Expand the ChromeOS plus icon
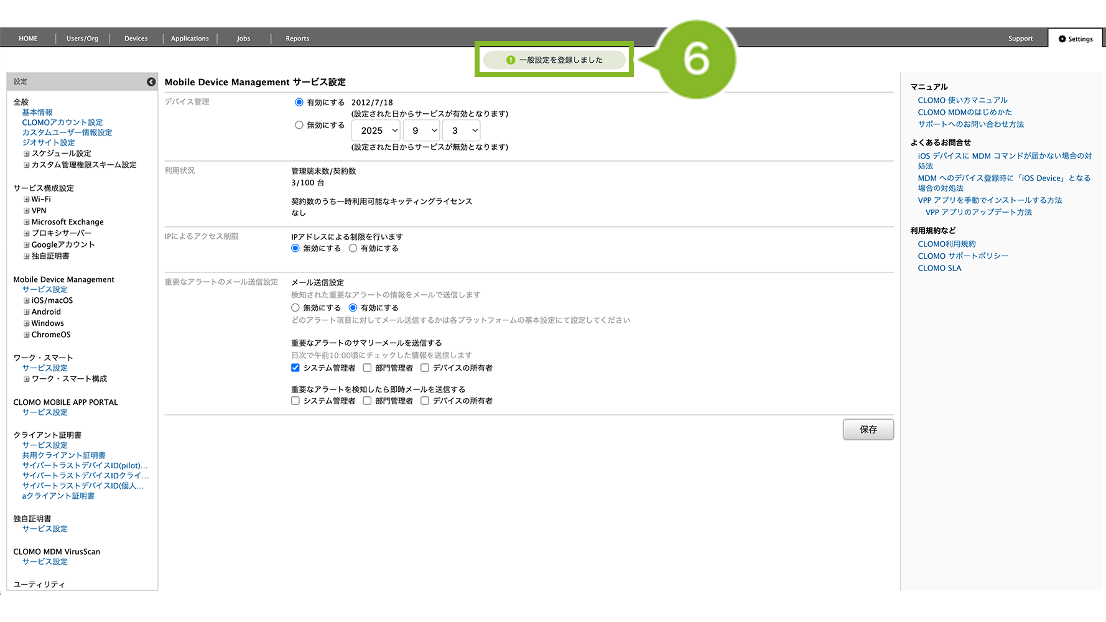1106x622 pixels. click(27, 335)
